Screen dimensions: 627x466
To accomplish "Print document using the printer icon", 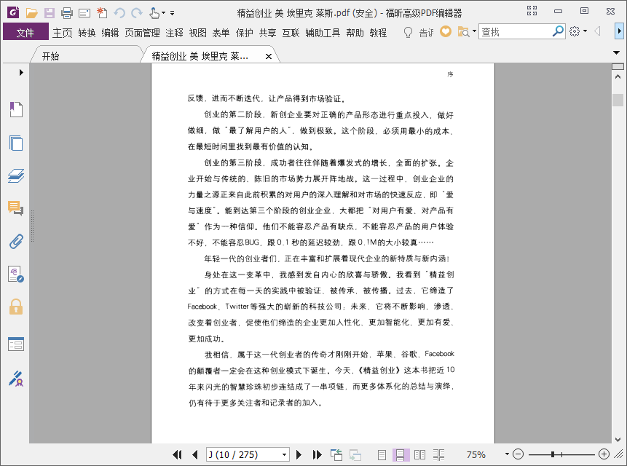I will coord(67,13).
